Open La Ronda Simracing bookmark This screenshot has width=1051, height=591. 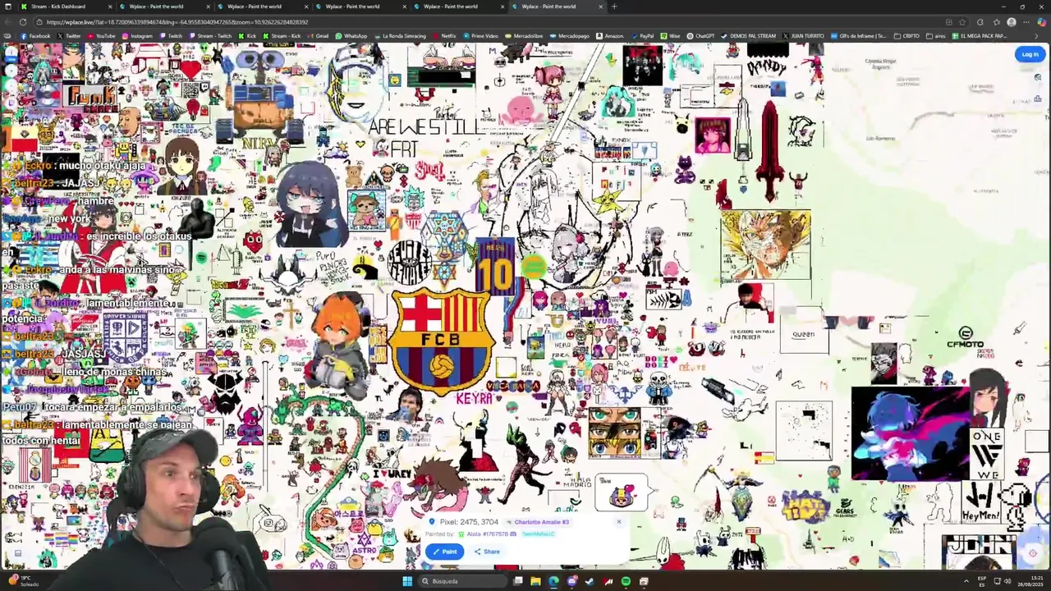(400, 36)
